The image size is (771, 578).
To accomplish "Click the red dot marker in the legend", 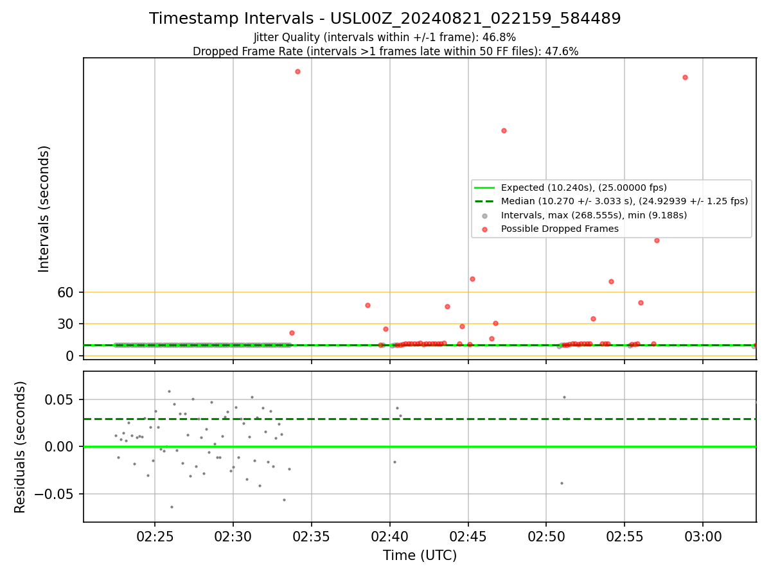I will [x=485, y=229].
